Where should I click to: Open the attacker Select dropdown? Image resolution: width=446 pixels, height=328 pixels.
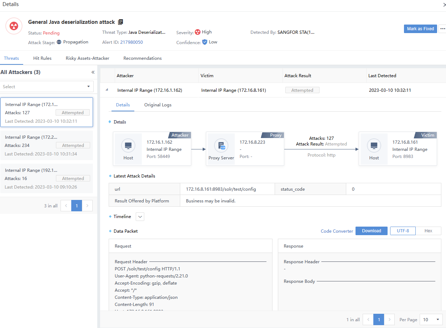click(47, 86)
